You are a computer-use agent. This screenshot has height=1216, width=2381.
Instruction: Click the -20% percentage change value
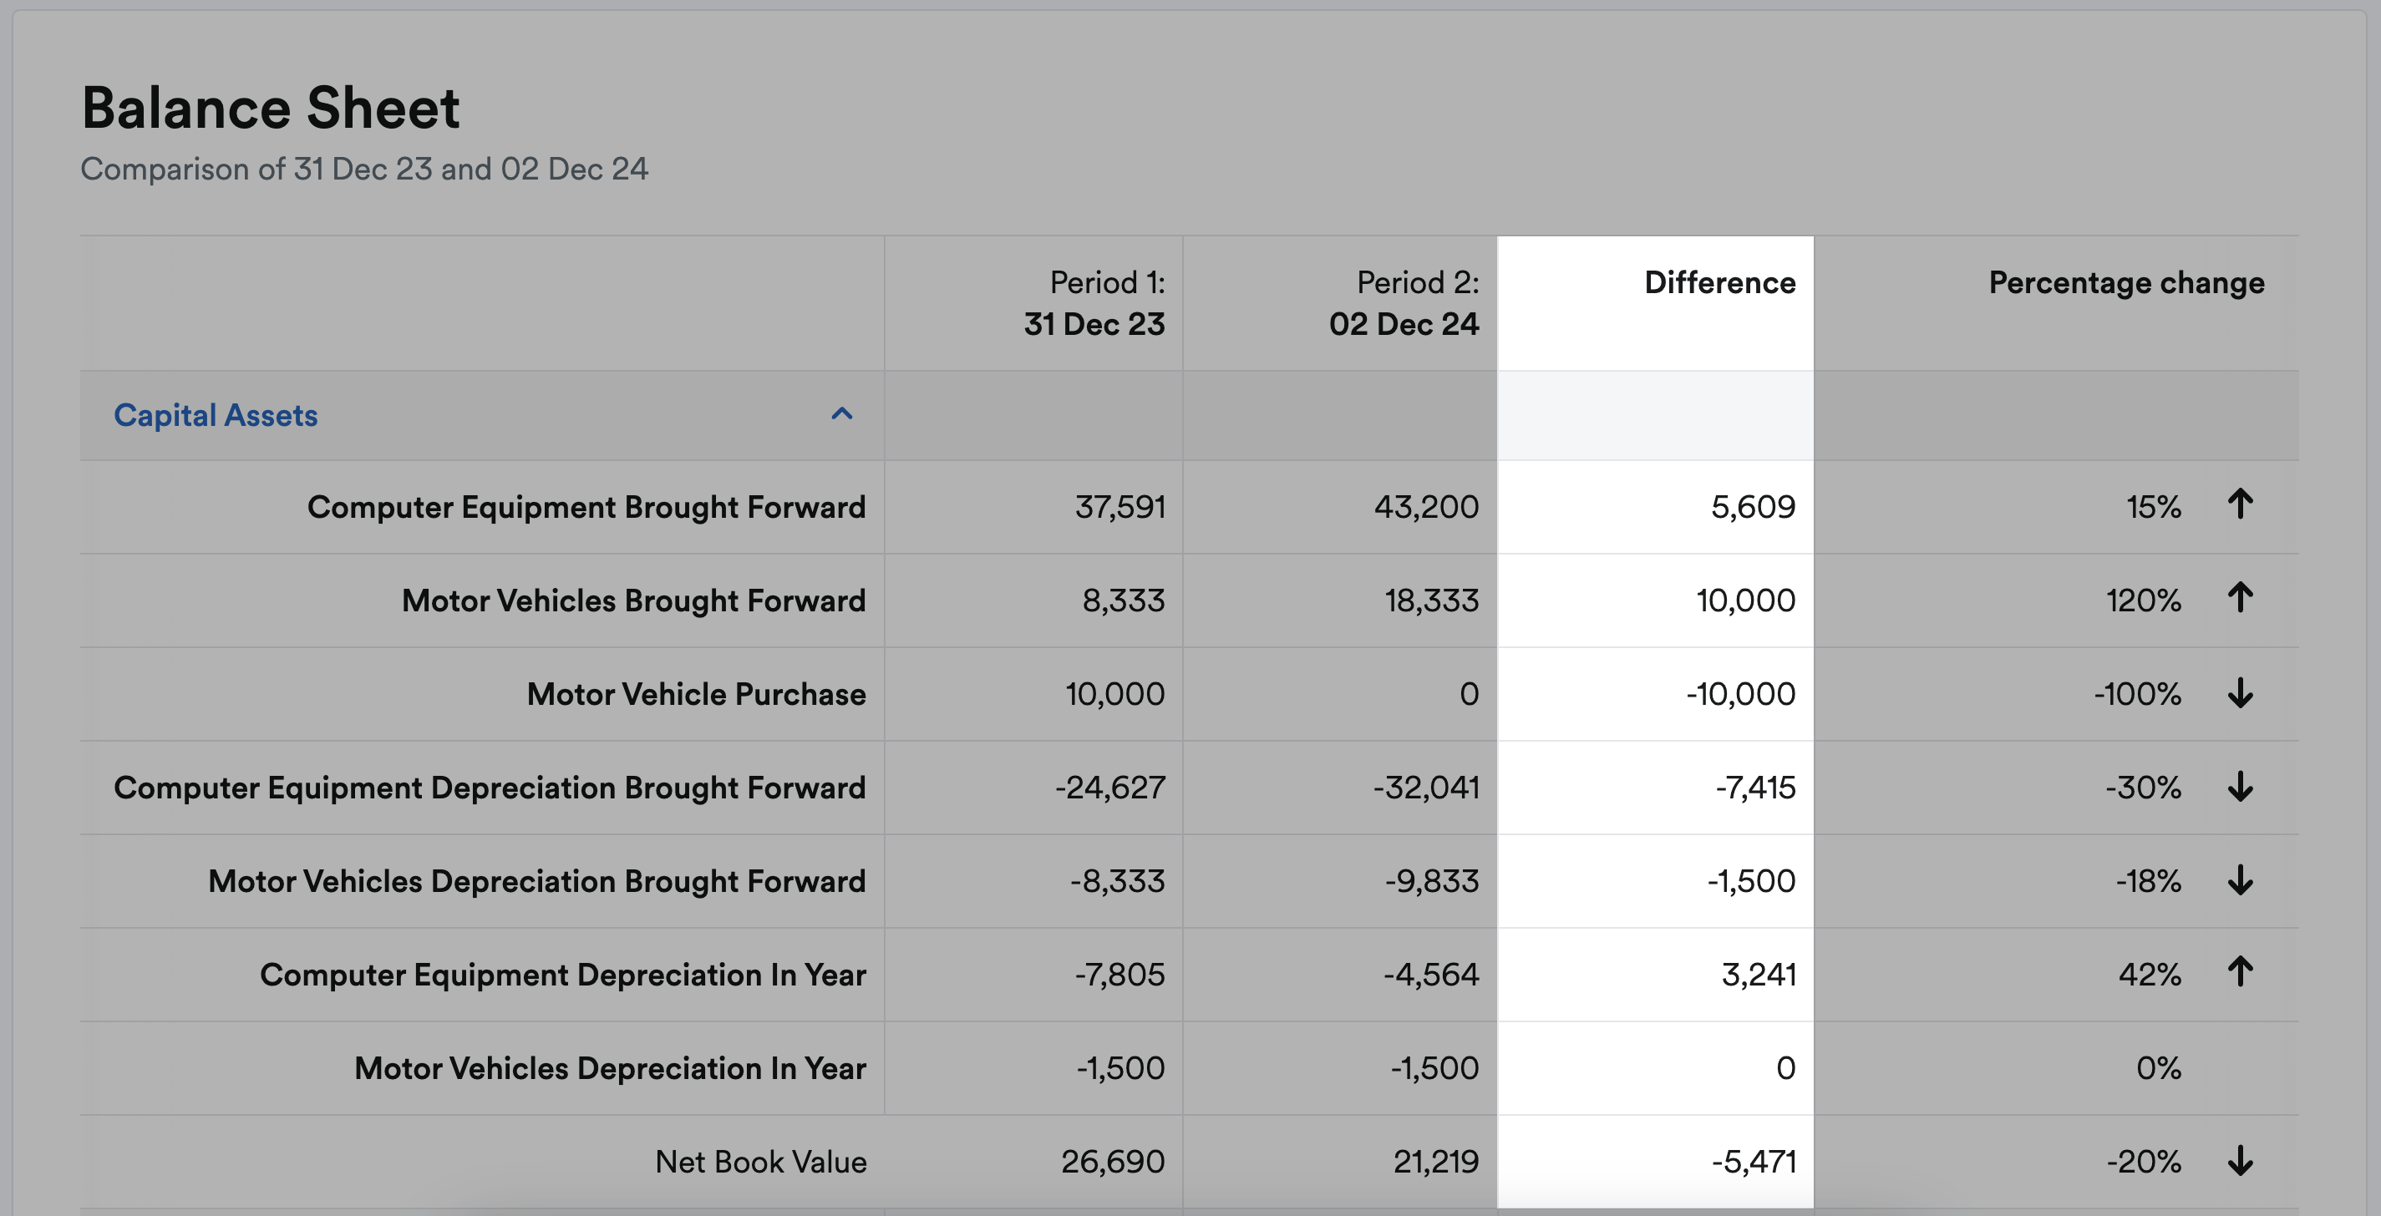(x=2145, y=1162)
